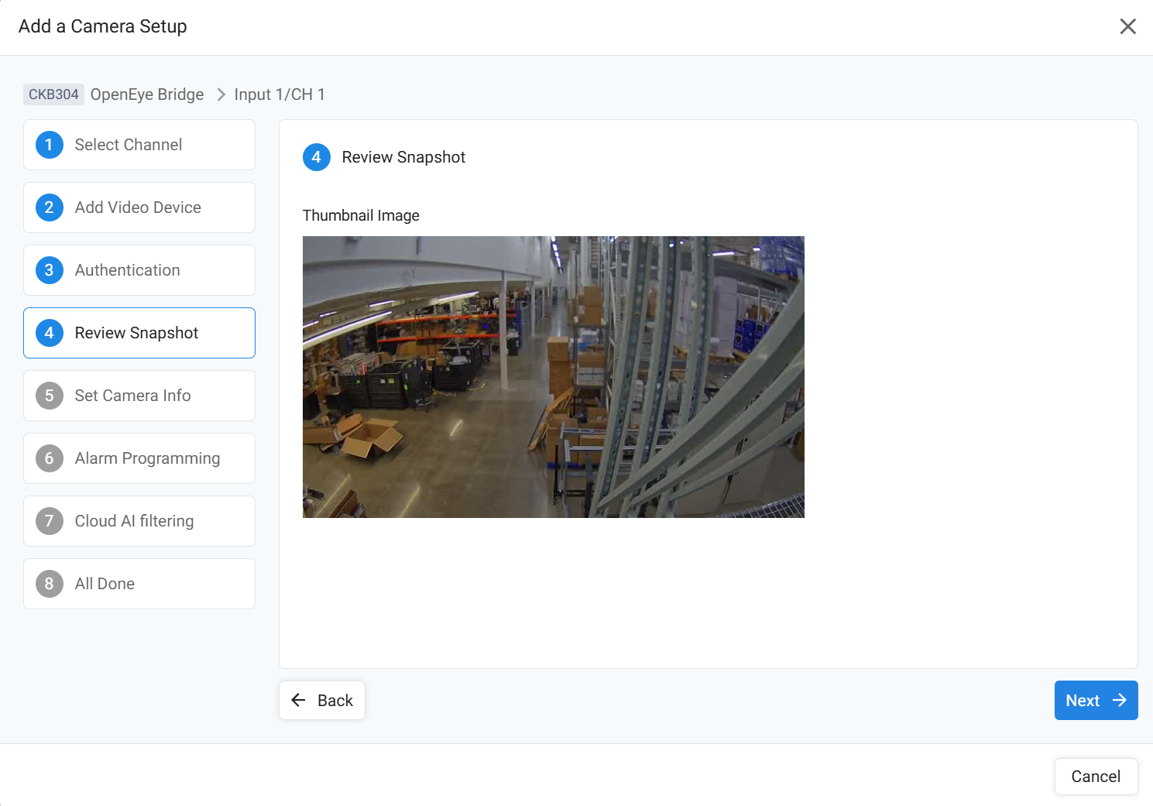Click the breadcrumb chevron arrow icon

pyautogui.click(x=221, y=94)
